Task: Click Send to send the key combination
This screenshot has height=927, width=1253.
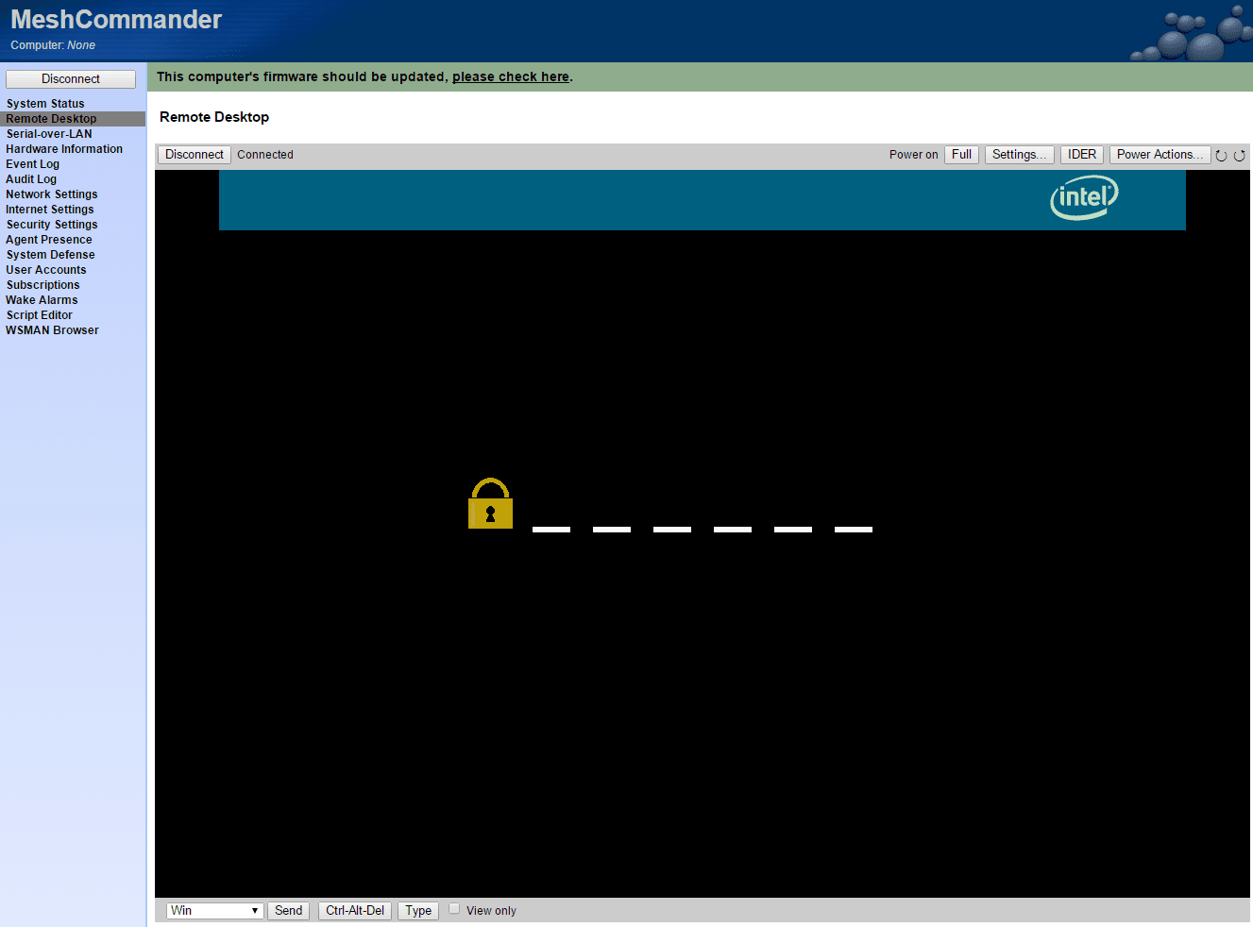Action: [289, 911]
